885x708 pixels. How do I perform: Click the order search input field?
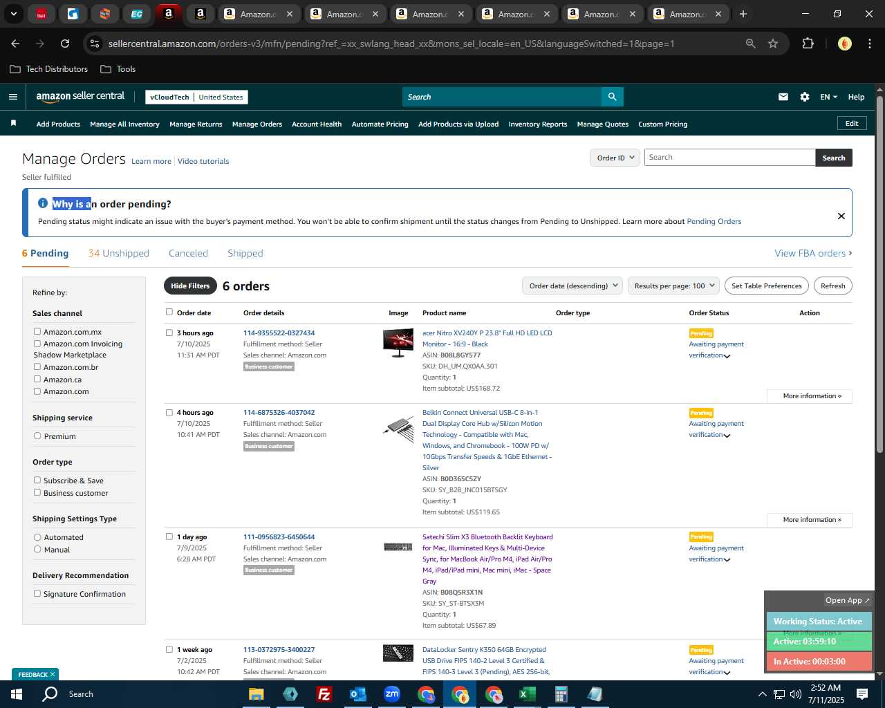[729, 158]
